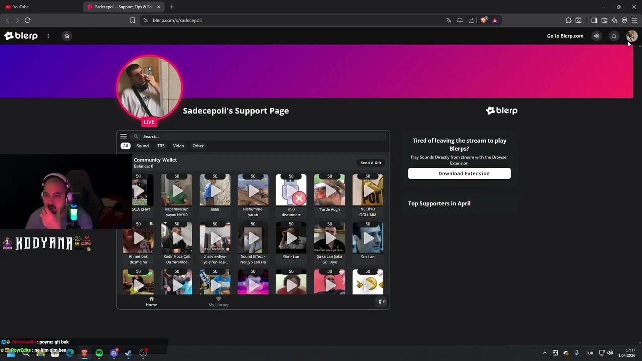Screen dimensions: 642x361
Task: Play the 'USB disconnect' sound
Action: click(291, 190)
